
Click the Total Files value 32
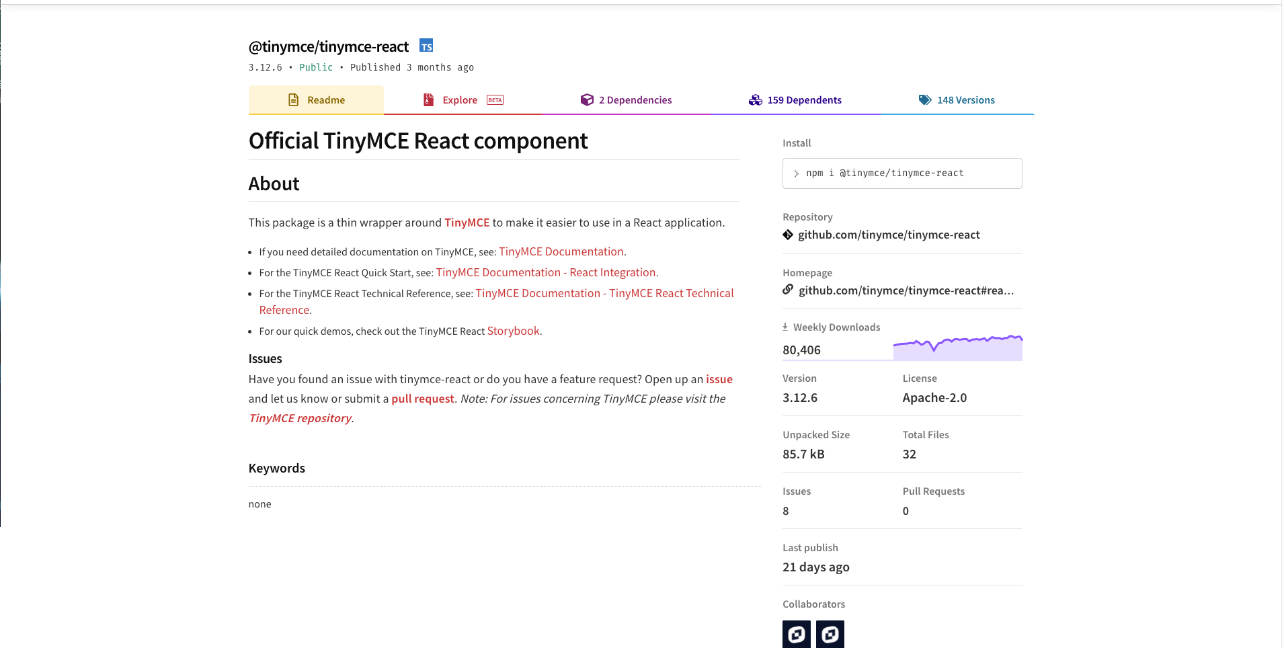click(910, 454)
